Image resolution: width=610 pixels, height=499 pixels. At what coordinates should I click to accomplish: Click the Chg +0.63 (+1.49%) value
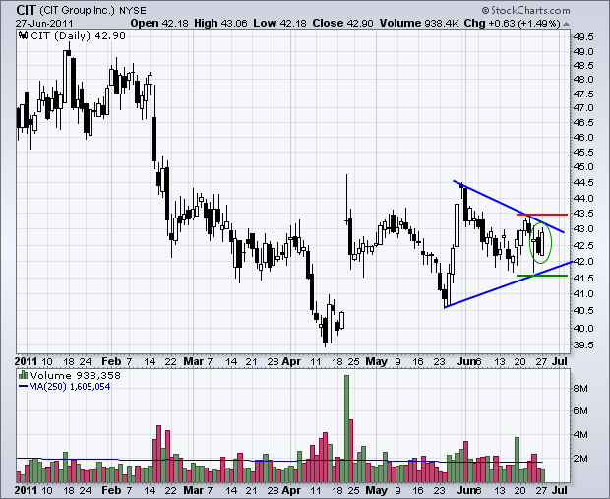click(x=512, y=23)
